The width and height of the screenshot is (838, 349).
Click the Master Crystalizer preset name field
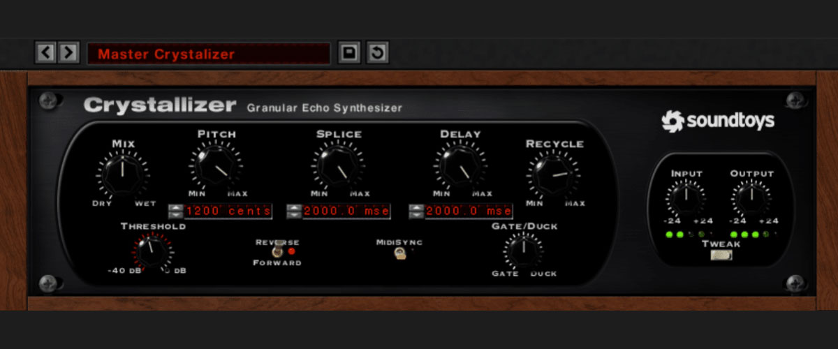tap(208, 54)
